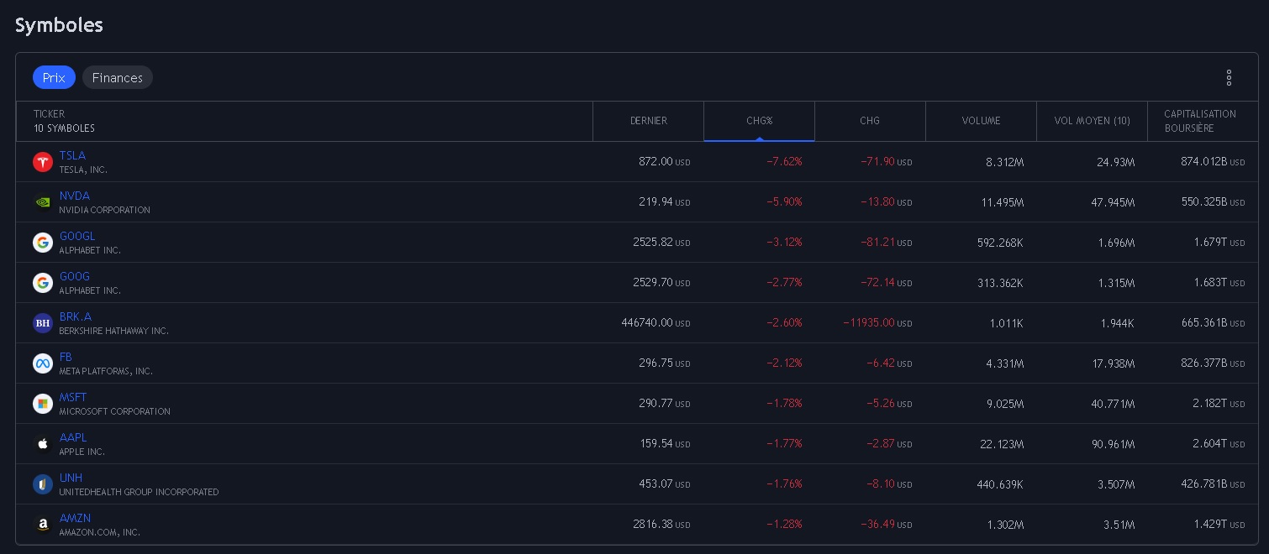Click the Berkshire Hathaway BH icon

coord(43,323)
